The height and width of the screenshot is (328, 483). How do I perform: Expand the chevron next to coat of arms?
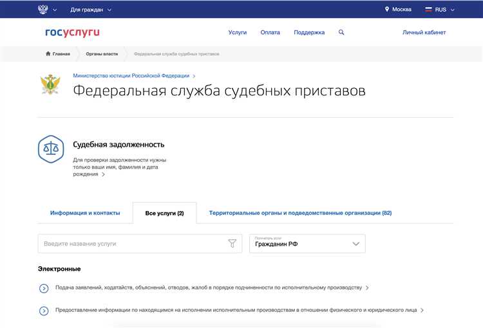pos(55,10)
